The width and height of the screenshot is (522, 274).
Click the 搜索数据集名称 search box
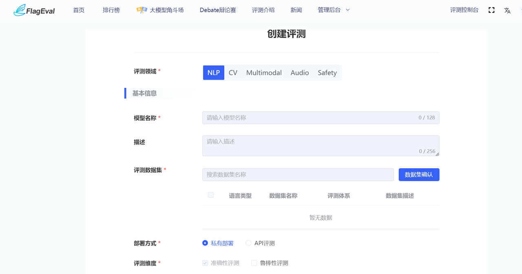coord(298,175)
